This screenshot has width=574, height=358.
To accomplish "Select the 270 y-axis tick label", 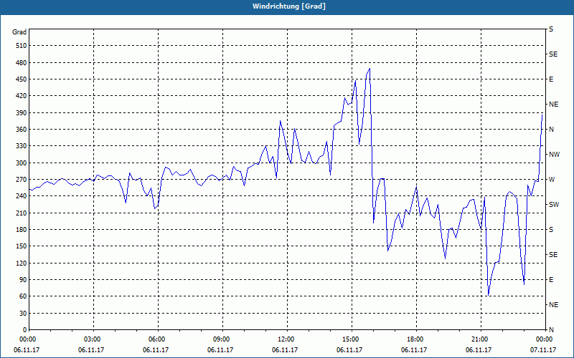I will pos(22,180).
